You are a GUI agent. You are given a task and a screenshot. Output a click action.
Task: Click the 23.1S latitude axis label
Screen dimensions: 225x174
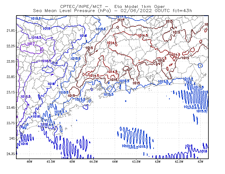(x=11, y=92)
